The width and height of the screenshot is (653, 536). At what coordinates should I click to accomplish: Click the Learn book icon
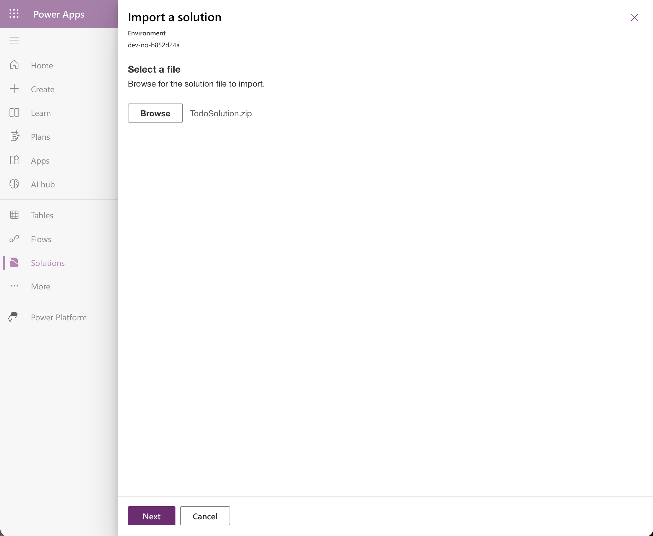(14, 113)
